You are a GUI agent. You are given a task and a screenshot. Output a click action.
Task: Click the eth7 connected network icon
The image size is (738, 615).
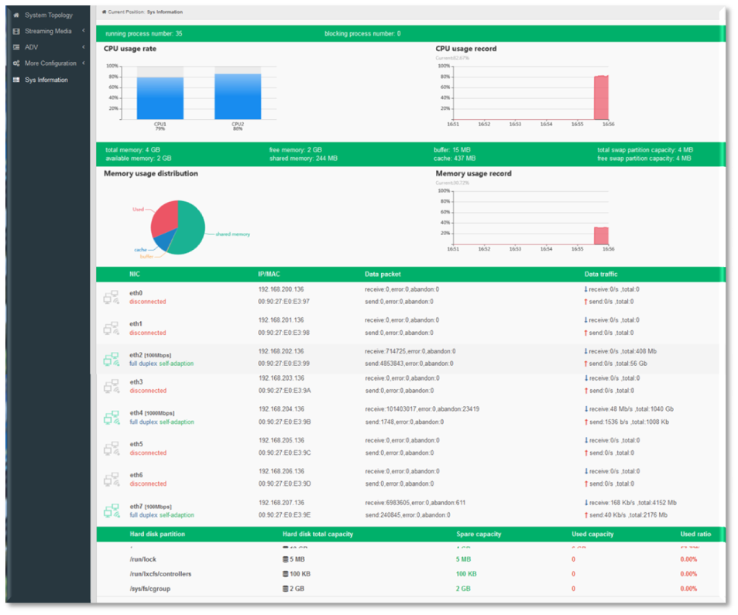(111, 511)
